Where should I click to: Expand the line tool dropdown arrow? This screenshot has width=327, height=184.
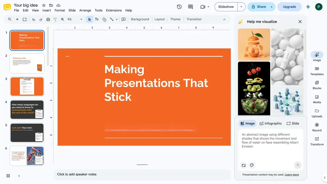pos(117,19)
